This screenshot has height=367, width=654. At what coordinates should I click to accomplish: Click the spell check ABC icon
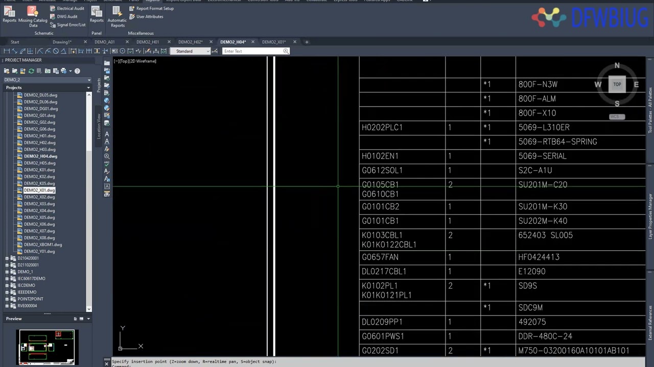(x=107, y=164)
